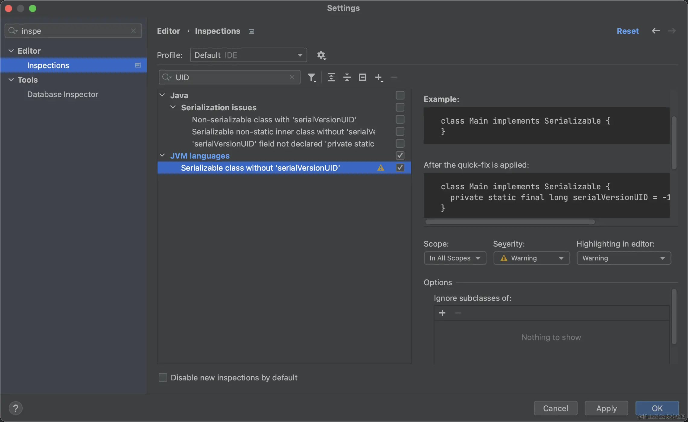Enable Non-serializable class with 'serialVersionUID' inspection

[x=400, y=120]
